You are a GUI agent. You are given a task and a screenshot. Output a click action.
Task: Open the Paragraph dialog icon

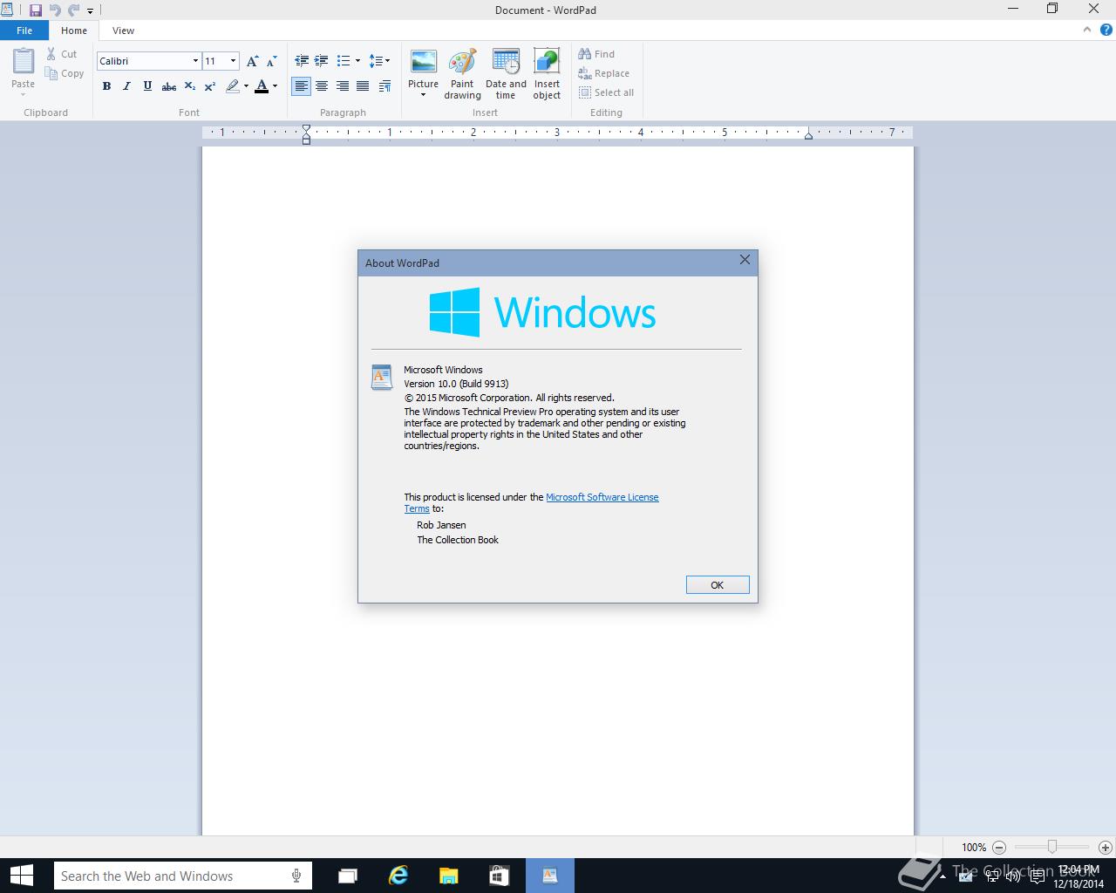pyautogui.click(x=386, y=85)
